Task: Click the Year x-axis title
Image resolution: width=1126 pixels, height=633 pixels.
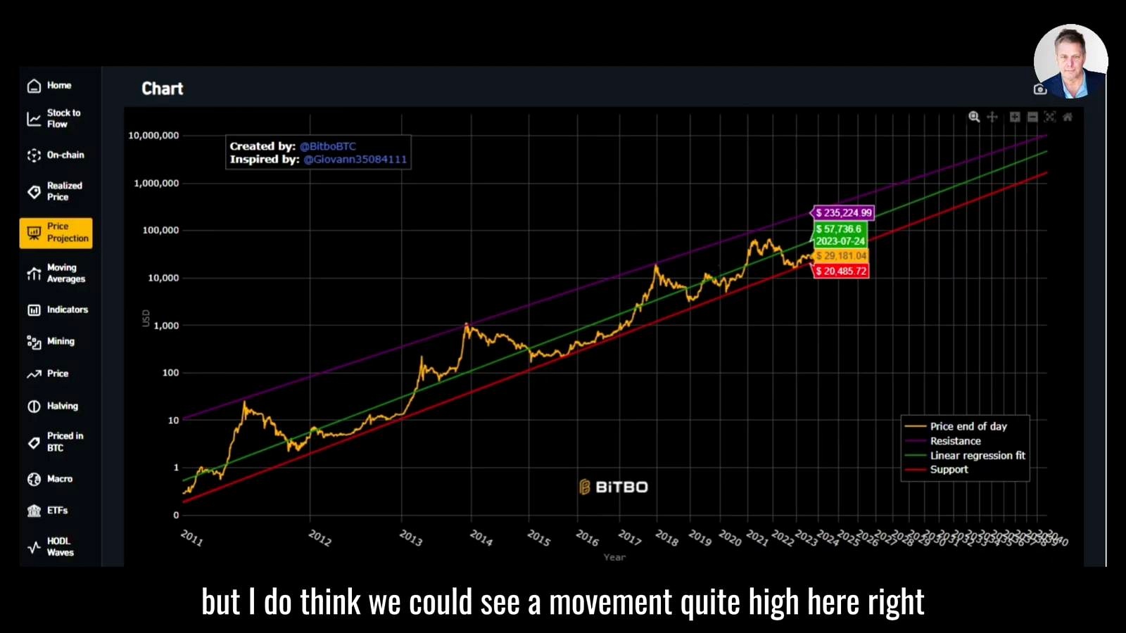Action: [x=614, y=557]
